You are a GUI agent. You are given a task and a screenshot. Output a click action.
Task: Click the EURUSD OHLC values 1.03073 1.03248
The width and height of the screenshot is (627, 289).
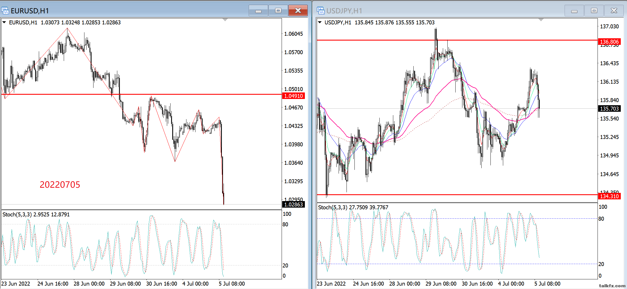coord(60,22)
